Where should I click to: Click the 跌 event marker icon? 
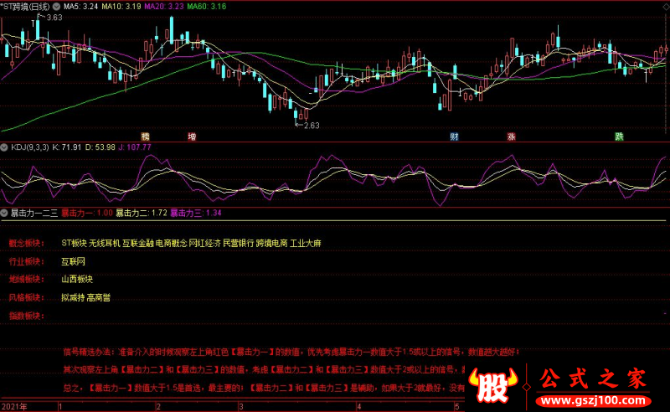[619, 136]
